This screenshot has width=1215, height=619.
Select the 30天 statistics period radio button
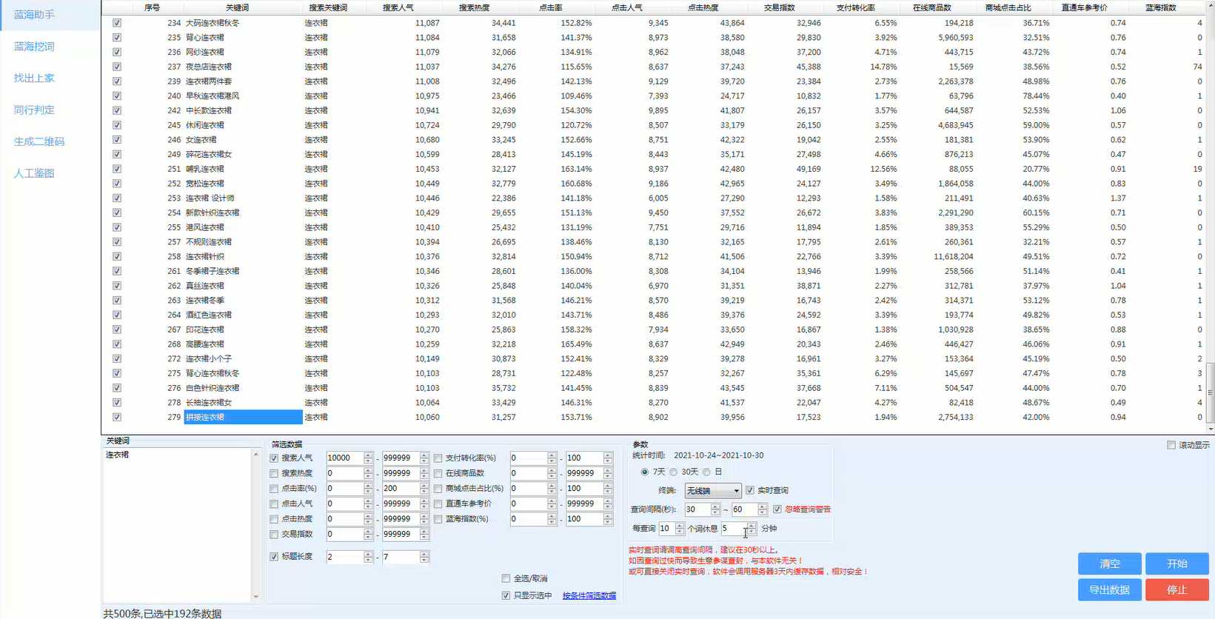tap(674, 472)
